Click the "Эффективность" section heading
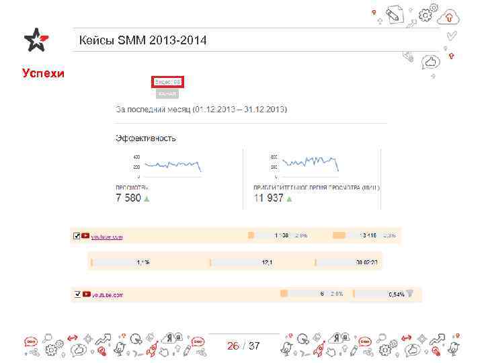This screenshot has height=363, width=484. click(x=146, y=138)
